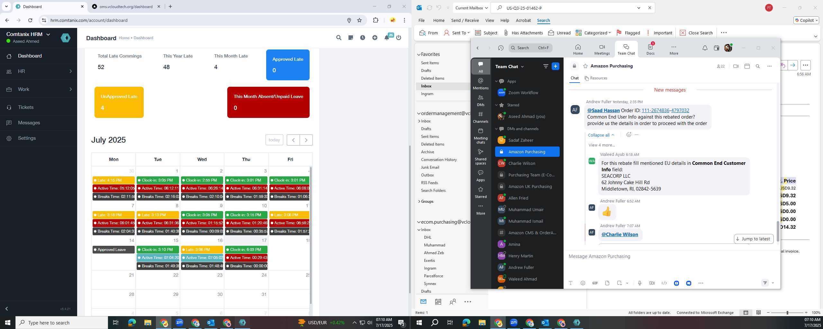Click the Close Search button in Outlook

point(697,33)
